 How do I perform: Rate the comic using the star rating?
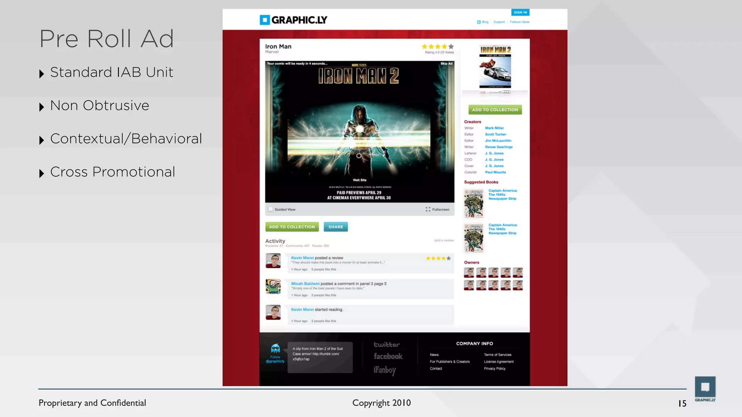(438, 47)
